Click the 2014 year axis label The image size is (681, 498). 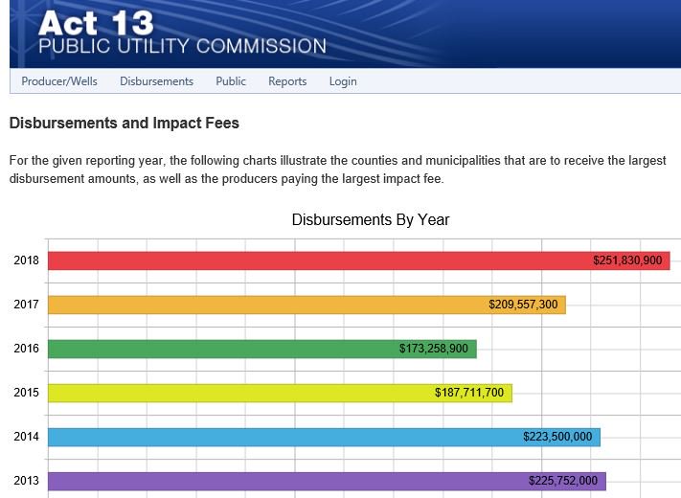tap(27, 437)
